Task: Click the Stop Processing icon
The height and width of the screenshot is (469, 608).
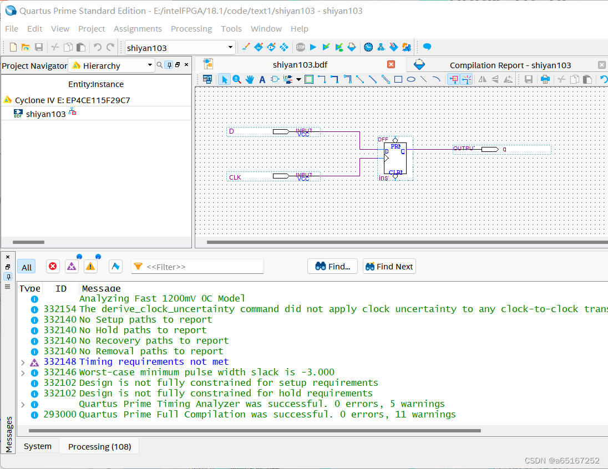Action: pyautogui.click(x=301, y=47)
